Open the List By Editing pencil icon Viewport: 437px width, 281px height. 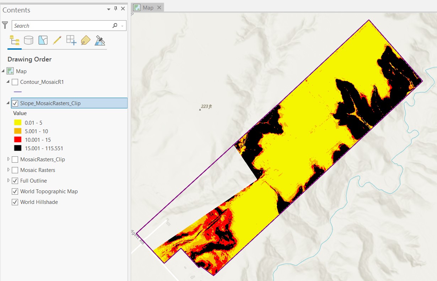click(x=57, y=40)
